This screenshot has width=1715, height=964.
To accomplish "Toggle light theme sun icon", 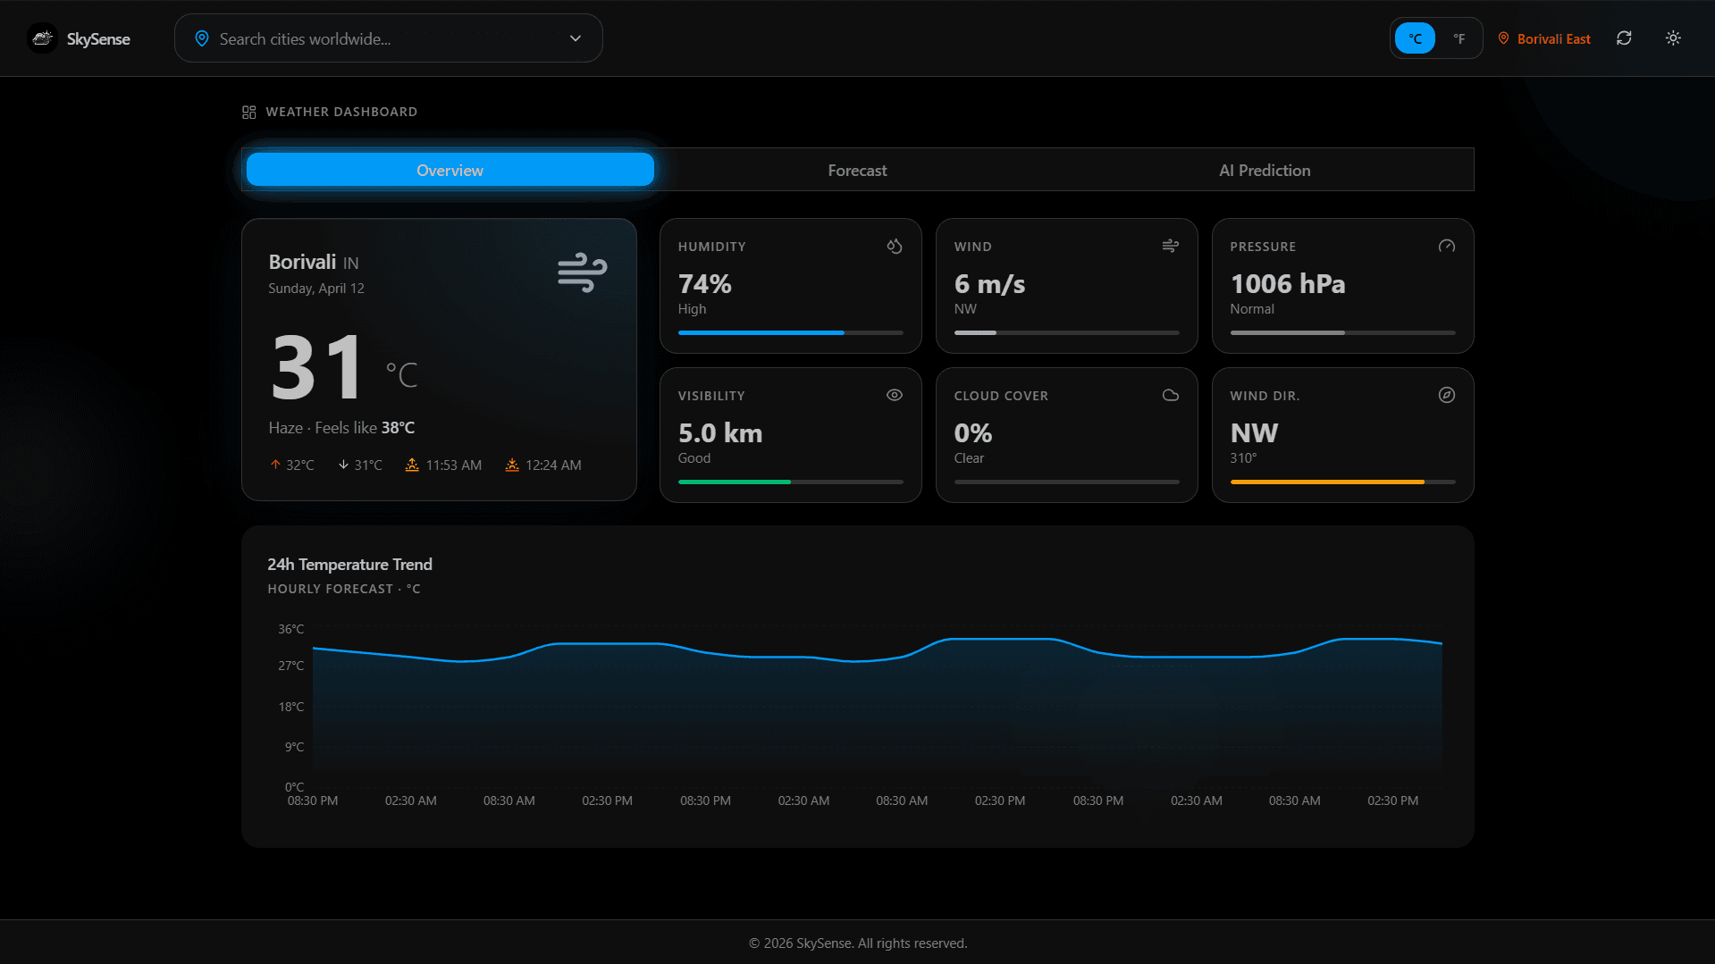I will click(x=1673, y=38).
